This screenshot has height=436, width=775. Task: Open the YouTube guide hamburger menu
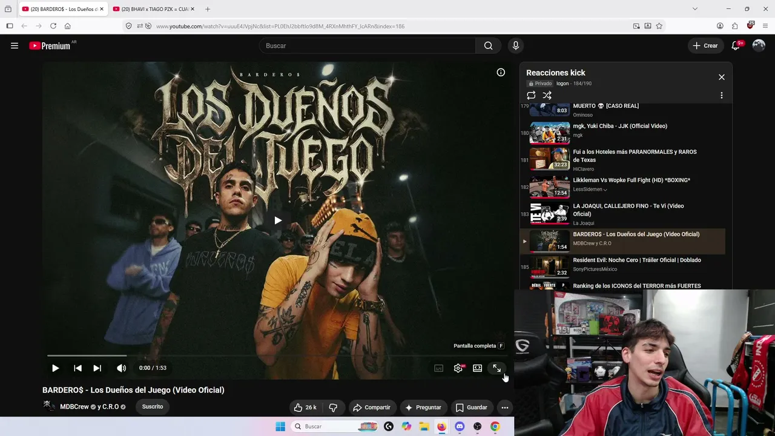point(15,45)
